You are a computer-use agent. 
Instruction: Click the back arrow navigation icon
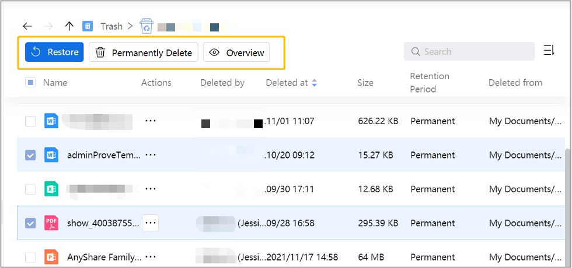pos(27,26)
